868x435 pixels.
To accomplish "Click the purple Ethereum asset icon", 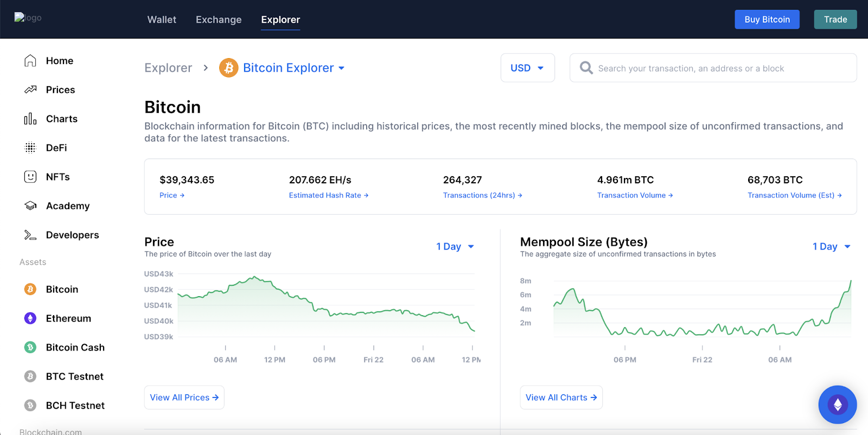I will pos(30,318).
